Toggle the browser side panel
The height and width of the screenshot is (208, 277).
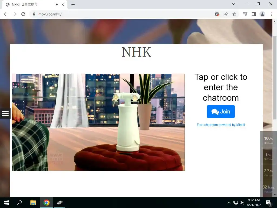254,14
